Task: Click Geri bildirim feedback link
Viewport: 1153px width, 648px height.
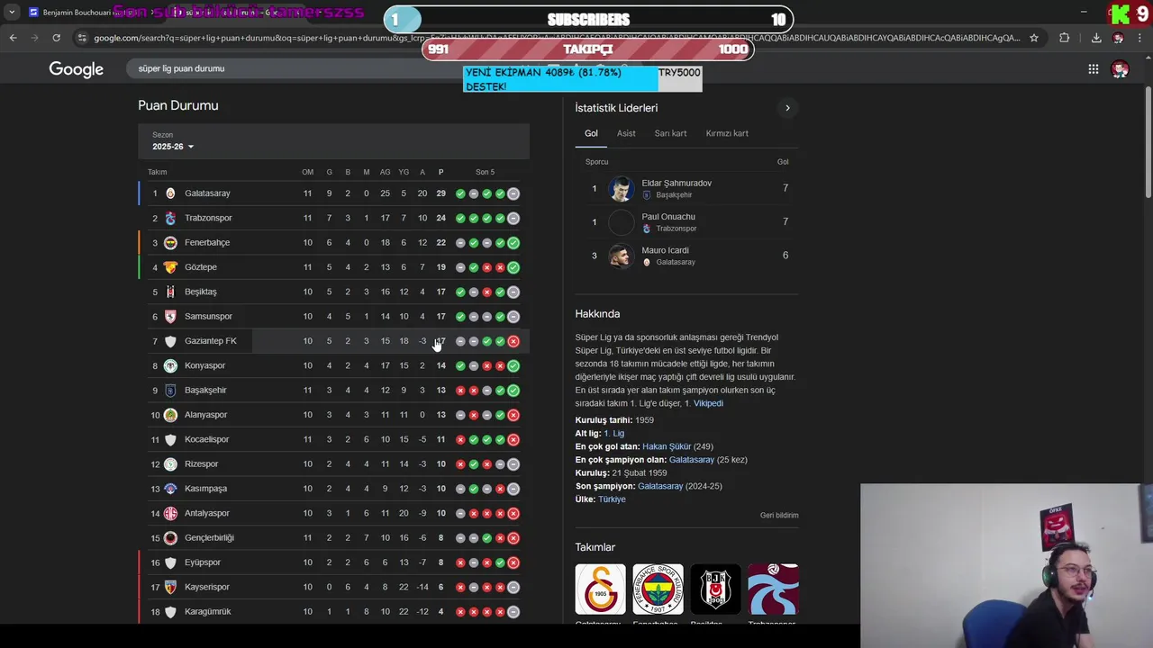Action: click(x=779, y=516)
